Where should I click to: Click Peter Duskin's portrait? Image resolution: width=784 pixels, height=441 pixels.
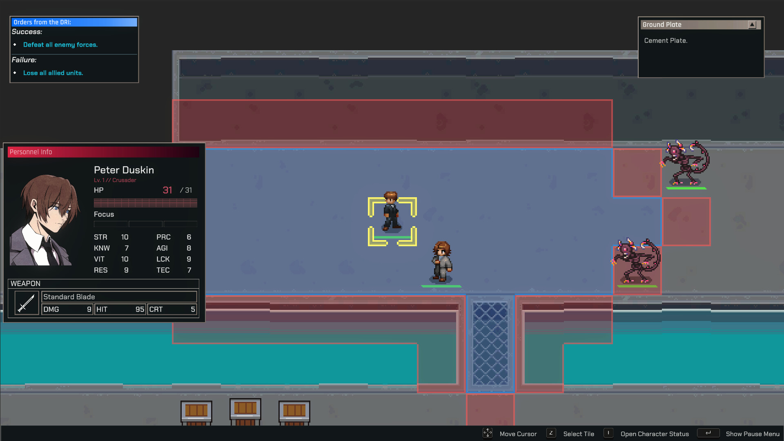[x=45, y=220]
